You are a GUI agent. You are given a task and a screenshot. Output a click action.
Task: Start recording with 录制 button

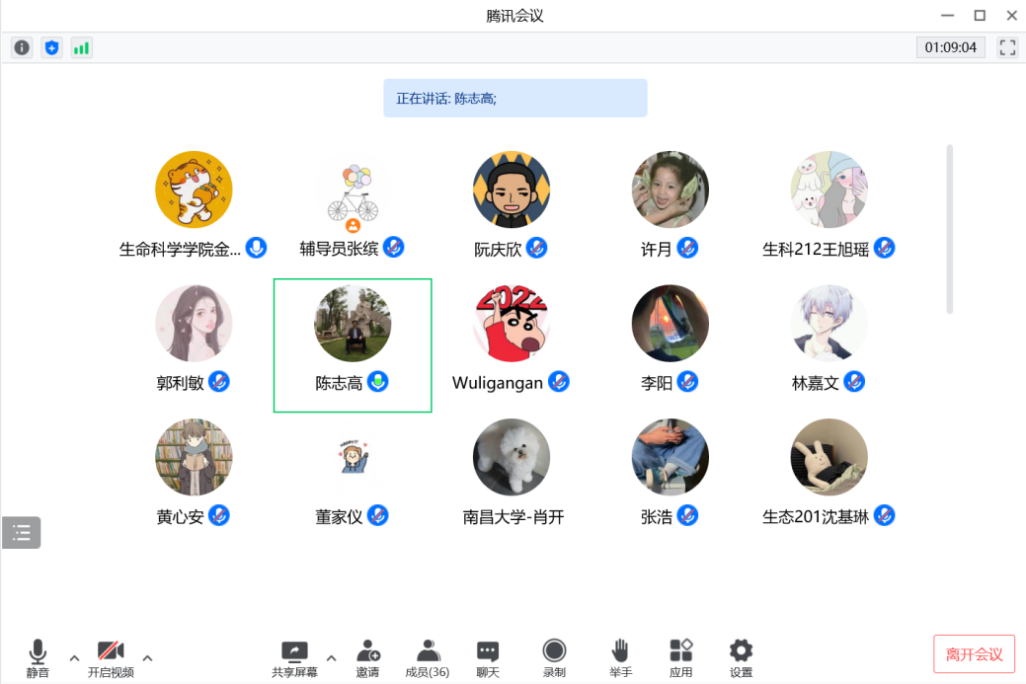(554, 657)
